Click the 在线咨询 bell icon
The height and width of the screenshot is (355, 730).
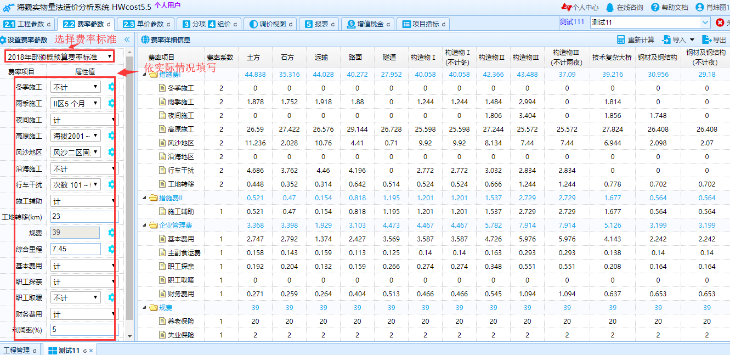pyautogui.click(x=609, y=8)
